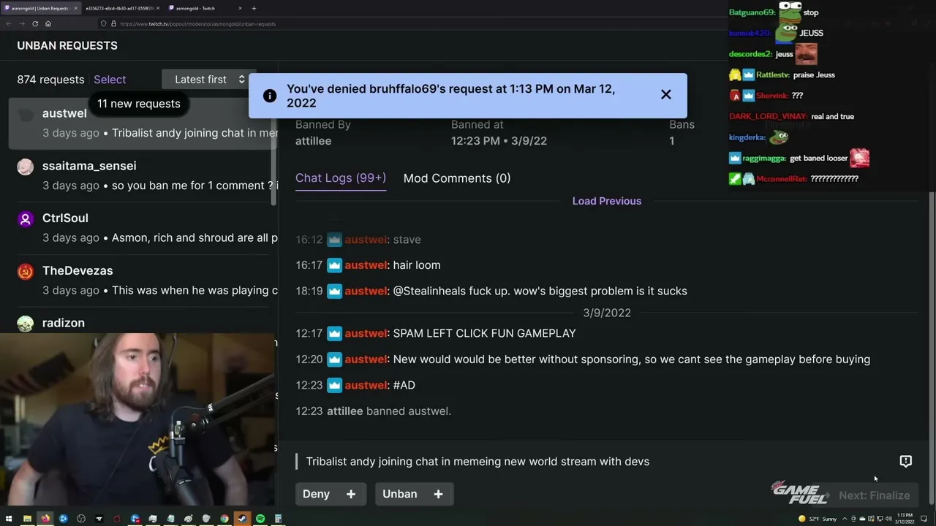Switch to the Chat Logs tab
The image size is (936, 526).
(341, 178)
